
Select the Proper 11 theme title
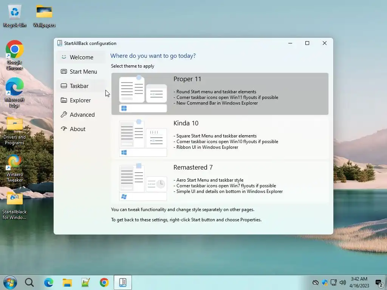point(187,79)
